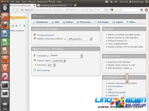
Task: Open the Contribute link
Action: 113,95
